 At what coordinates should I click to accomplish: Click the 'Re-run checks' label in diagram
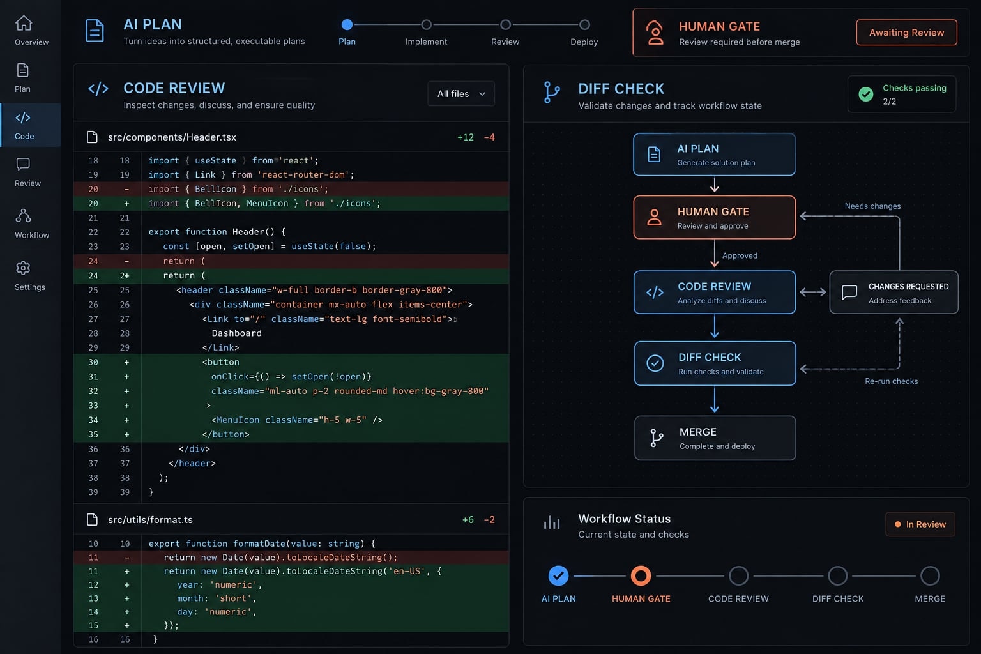pos(891,381)
